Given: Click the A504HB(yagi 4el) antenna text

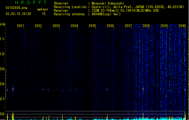Looking at the screenshot, I should point(106,14).
